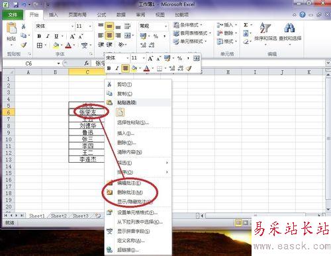
Task: Open the Excel help question icon
Action: [303, 15]
